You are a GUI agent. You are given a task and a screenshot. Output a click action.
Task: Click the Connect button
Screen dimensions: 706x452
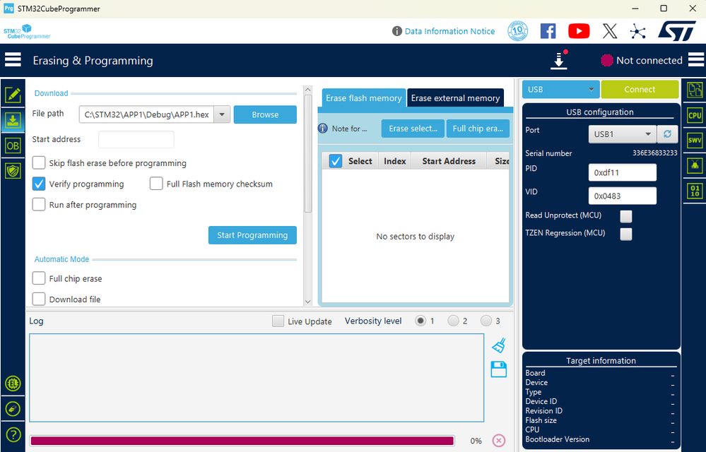tap(640, 90)
